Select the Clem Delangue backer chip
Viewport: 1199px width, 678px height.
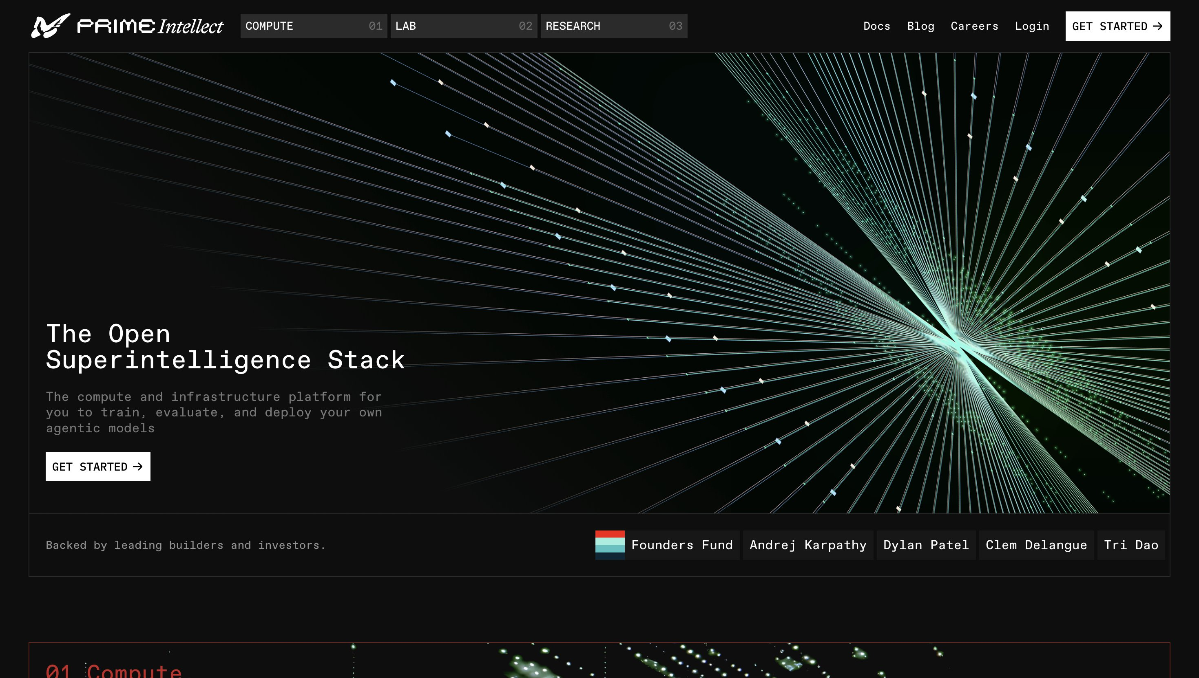coord(1036,545)
